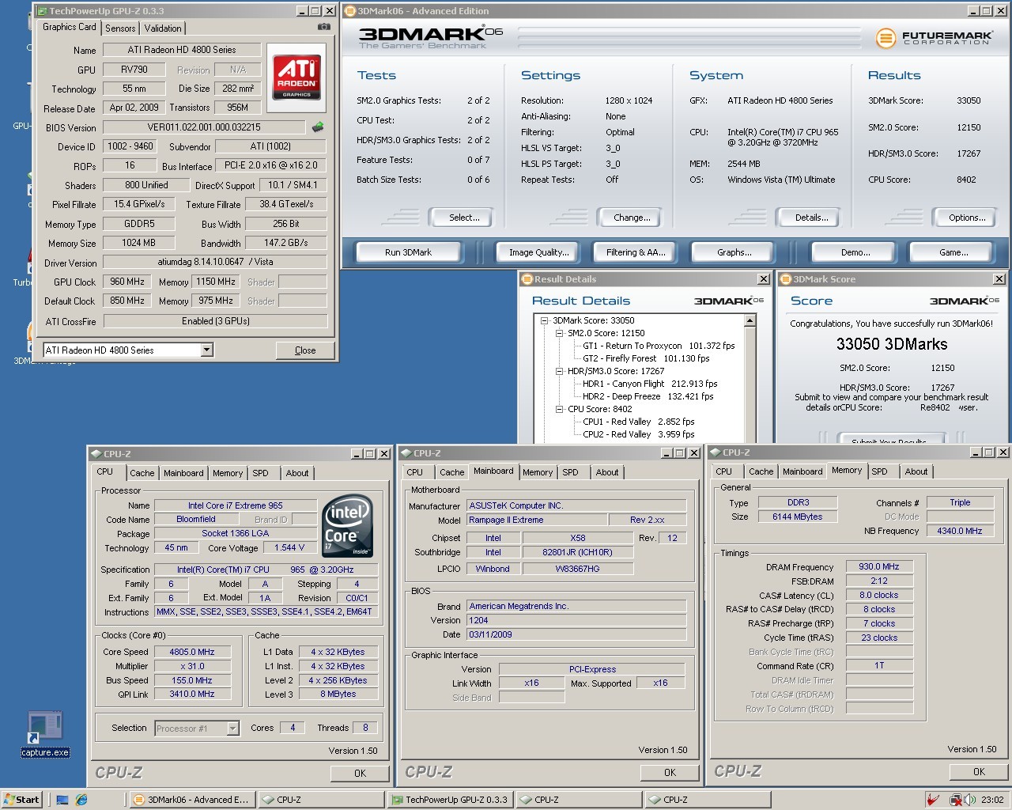1012x810 pixels.
Task: Click the taskbar clock showing 23:02
Action: tap(992, 800)
